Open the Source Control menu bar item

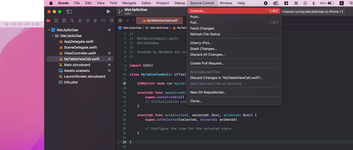pyautogui.click(x=202, y=3)
